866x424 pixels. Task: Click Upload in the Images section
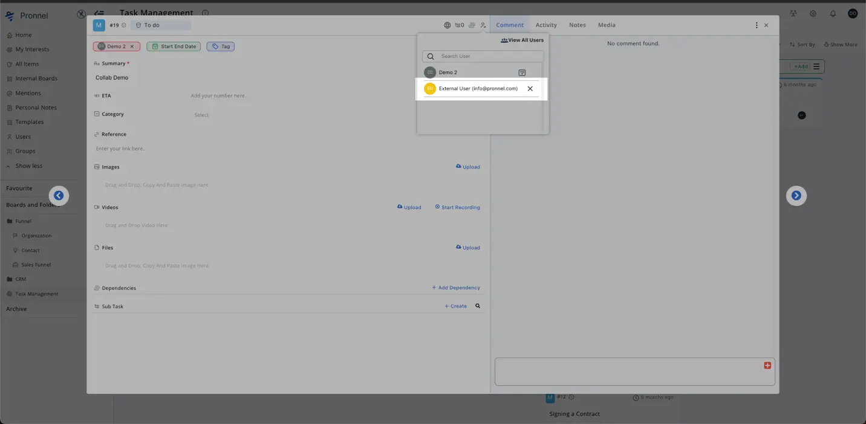tap(468, 167)
